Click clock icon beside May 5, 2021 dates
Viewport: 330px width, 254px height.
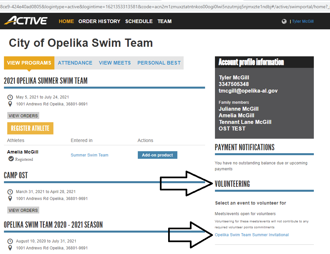click(x=10, y=97)
